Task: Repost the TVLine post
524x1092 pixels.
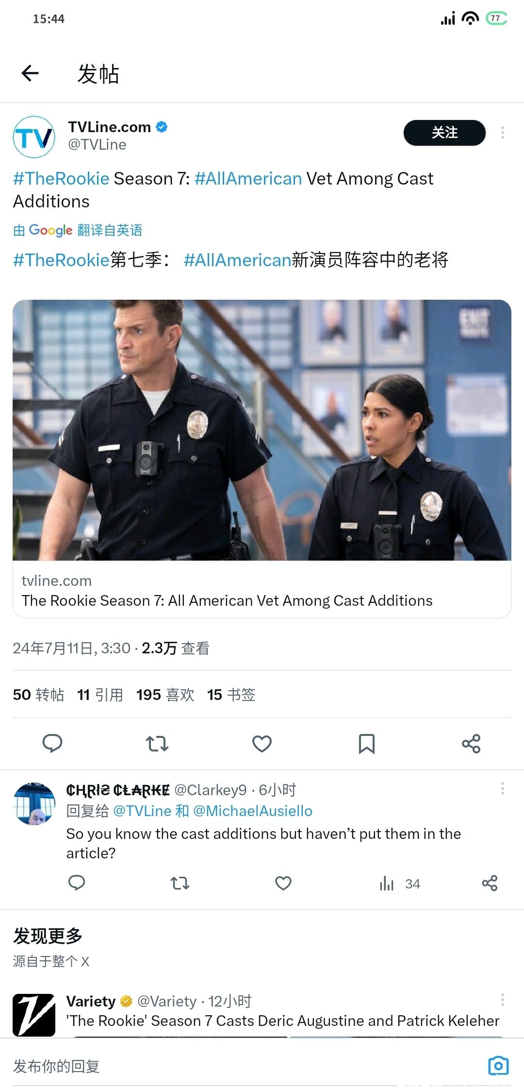Action: pyautogui.click(x=157, y=743)
